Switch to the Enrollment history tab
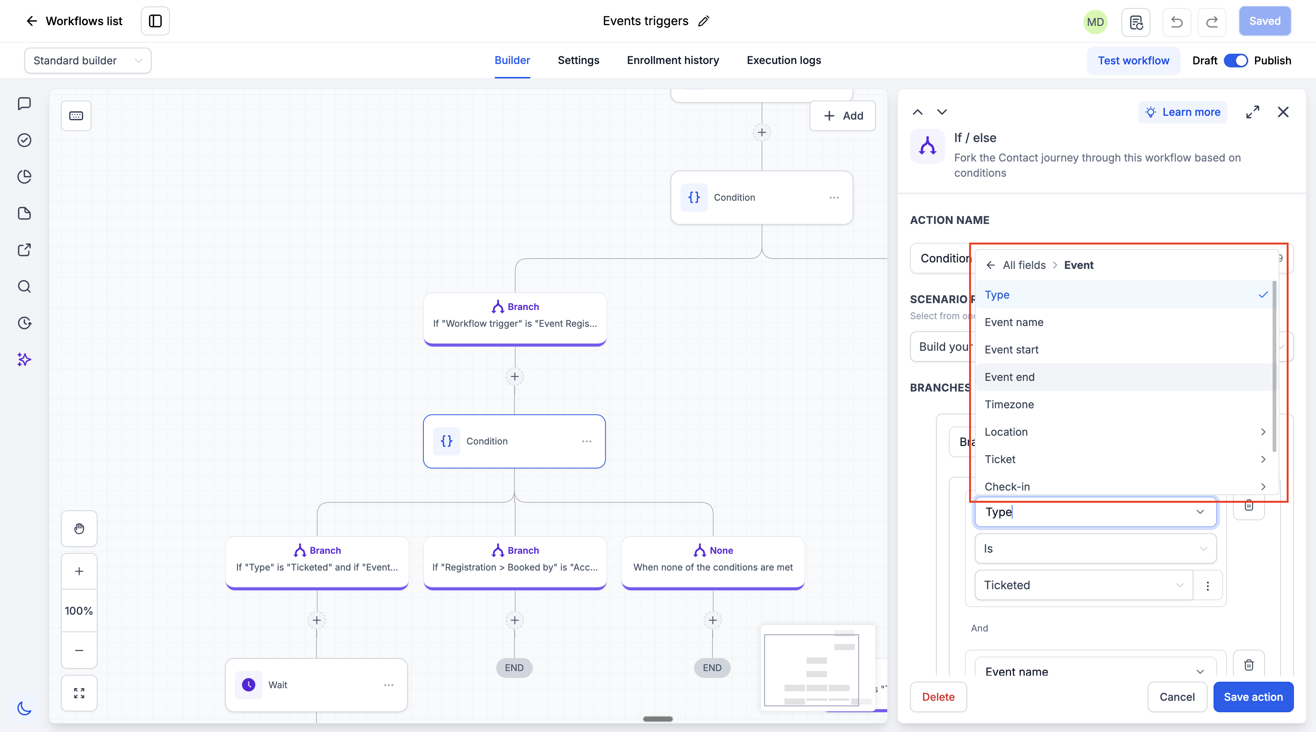 point(673,60)
